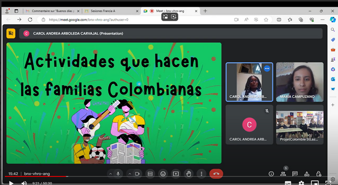Open the sidebar Outlook icon
This screenshot has width=338, height=185.
click(x=333, y=79)
